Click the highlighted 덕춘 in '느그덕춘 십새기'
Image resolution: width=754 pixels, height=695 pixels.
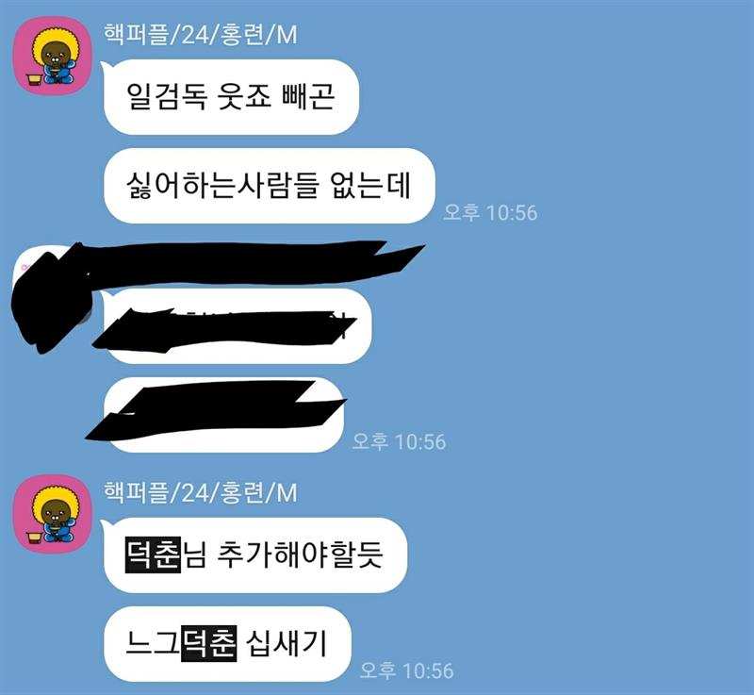click(208, 643)
